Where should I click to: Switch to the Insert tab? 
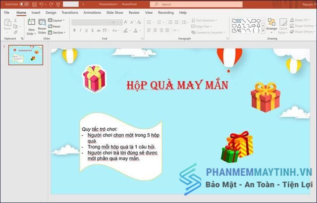coord(36,12)
